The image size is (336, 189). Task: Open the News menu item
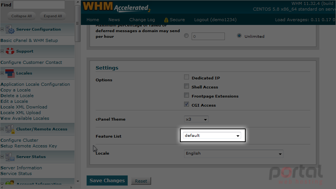114,20
